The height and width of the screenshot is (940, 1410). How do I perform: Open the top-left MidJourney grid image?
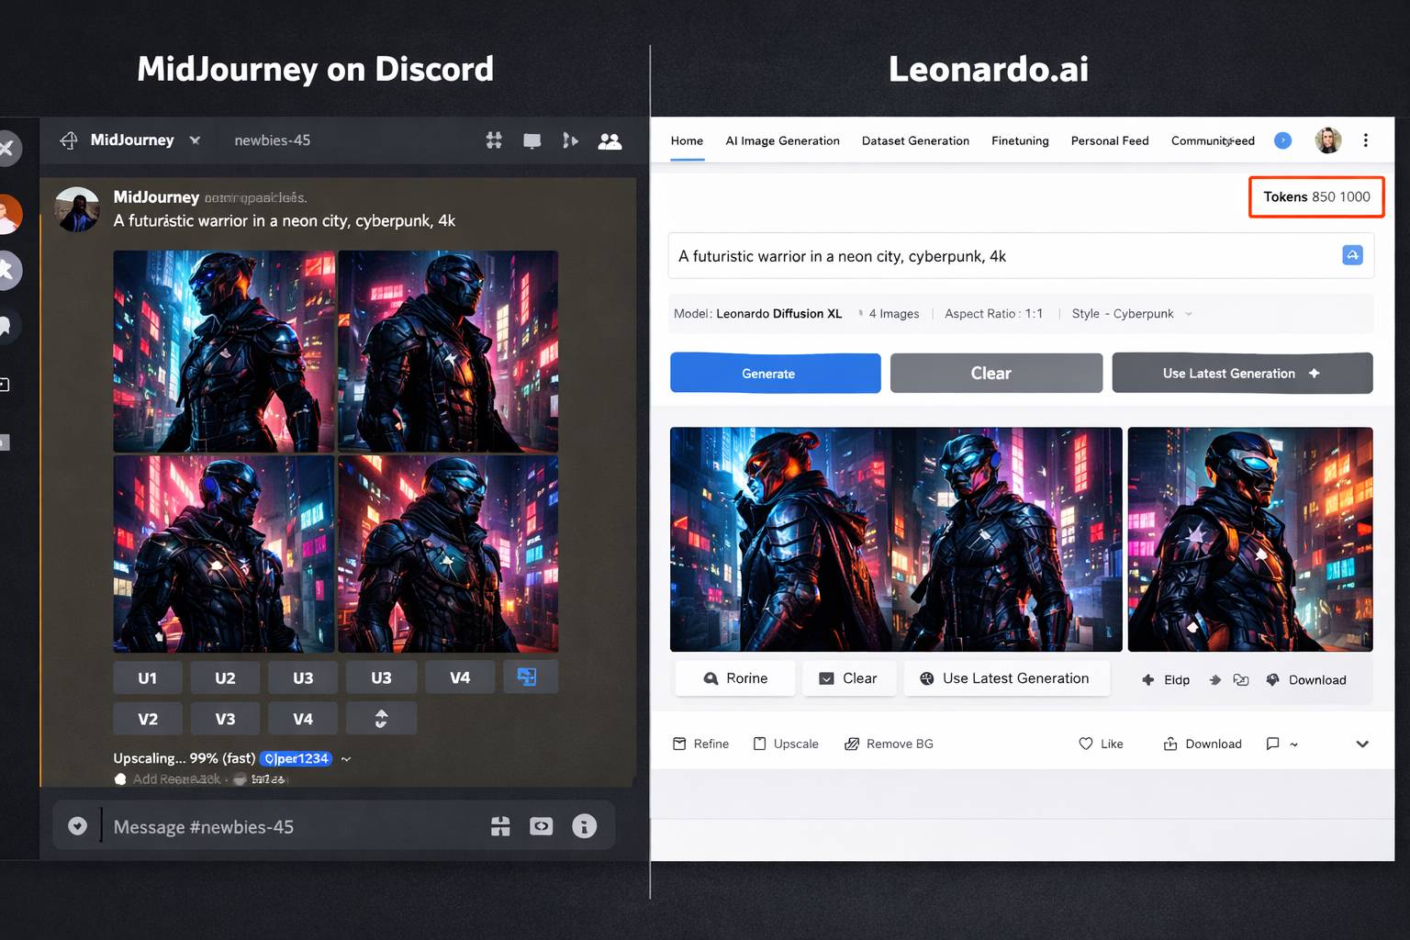[224, 351]
